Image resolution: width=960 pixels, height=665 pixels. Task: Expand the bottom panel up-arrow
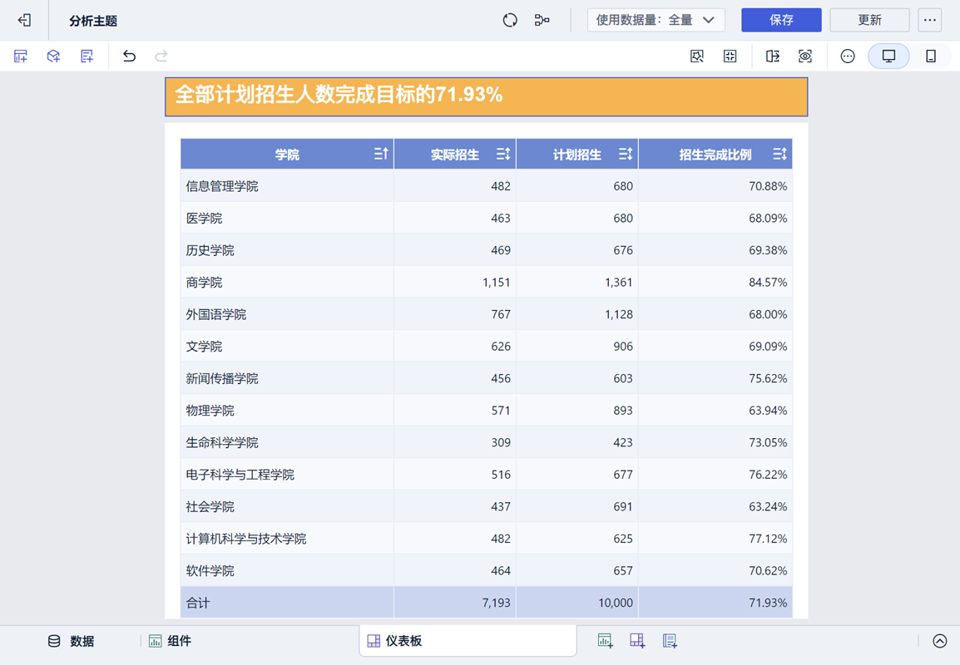coord(940,641)
